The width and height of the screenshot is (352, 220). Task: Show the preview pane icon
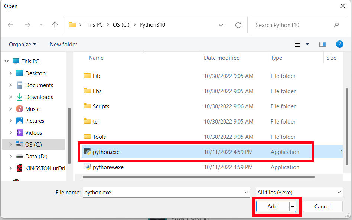point(322,44)
